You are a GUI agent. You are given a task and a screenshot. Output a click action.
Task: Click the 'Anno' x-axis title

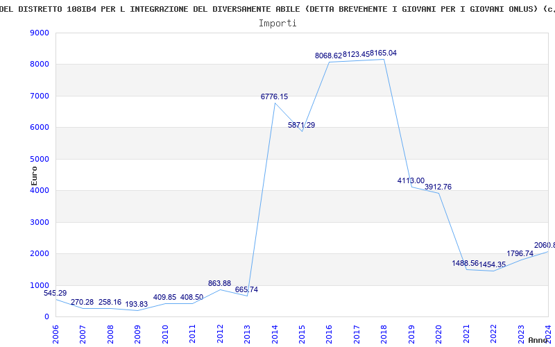(x=538, y=340)
